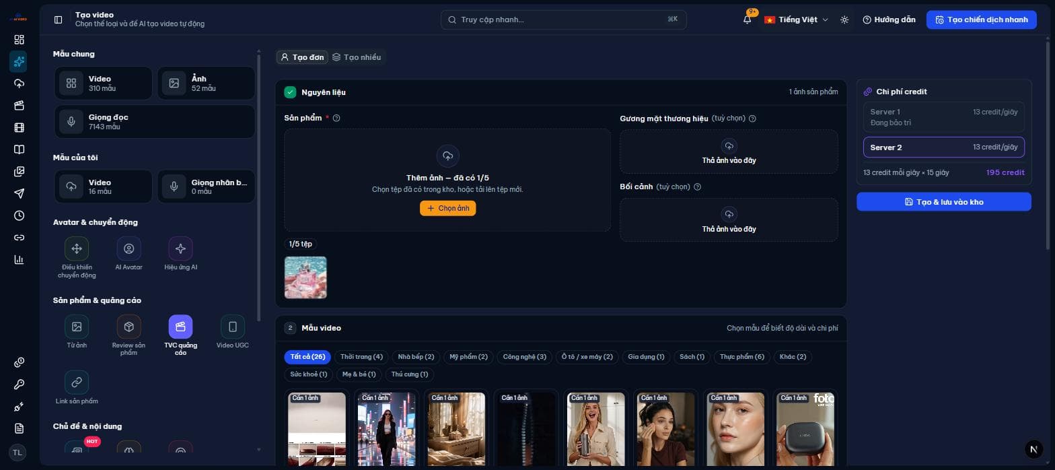
Task: Select the earbuds case video template
Action: coord(805,428)
